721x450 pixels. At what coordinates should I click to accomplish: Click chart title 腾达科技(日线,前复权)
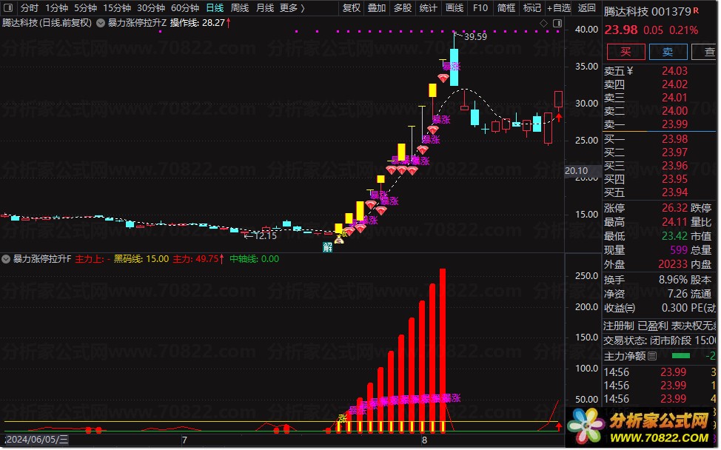click(47, 23)
